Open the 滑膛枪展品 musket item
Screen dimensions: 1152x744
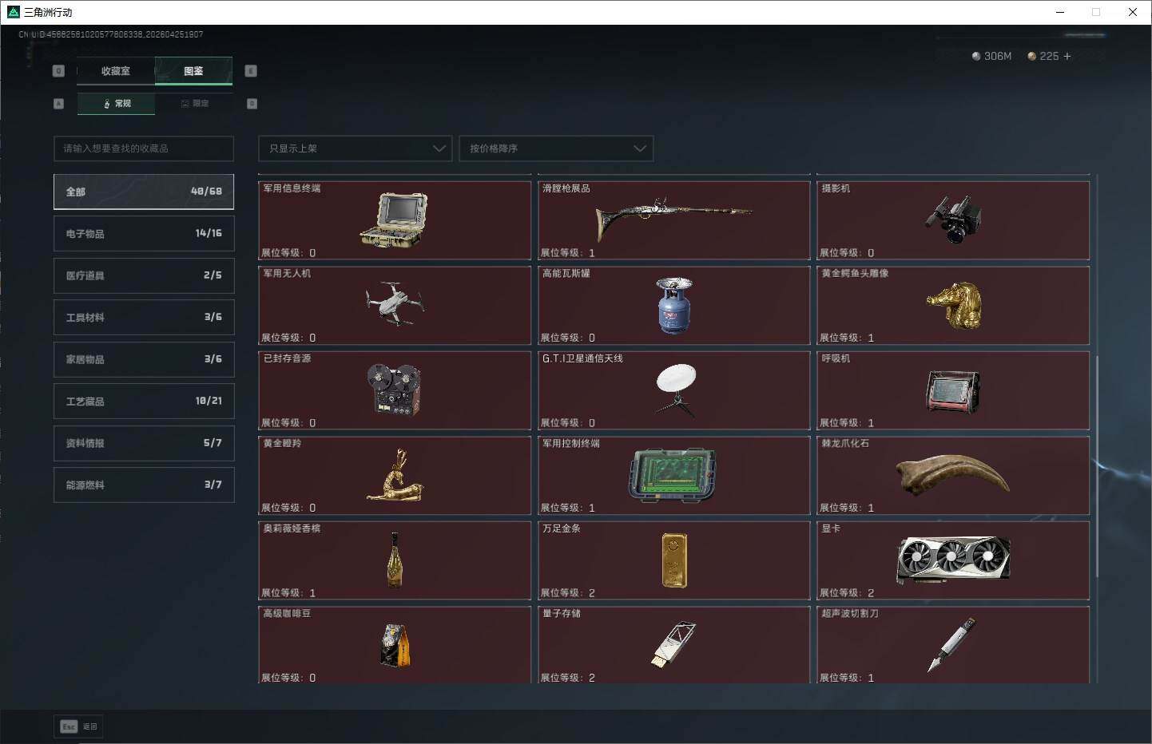[x=673, y=220]
